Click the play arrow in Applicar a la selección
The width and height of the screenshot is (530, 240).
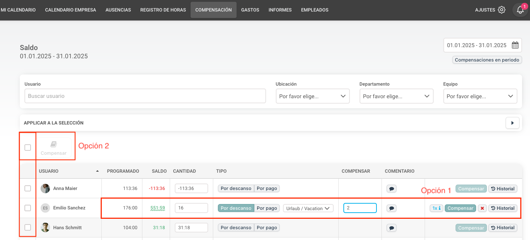[x=512, y=123]
